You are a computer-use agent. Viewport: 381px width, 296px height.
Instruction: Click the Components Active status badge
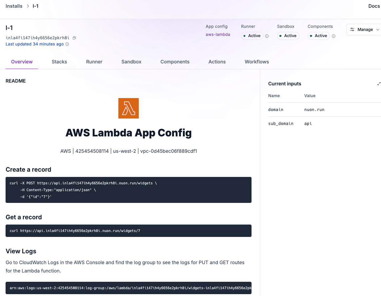point(319,36)
